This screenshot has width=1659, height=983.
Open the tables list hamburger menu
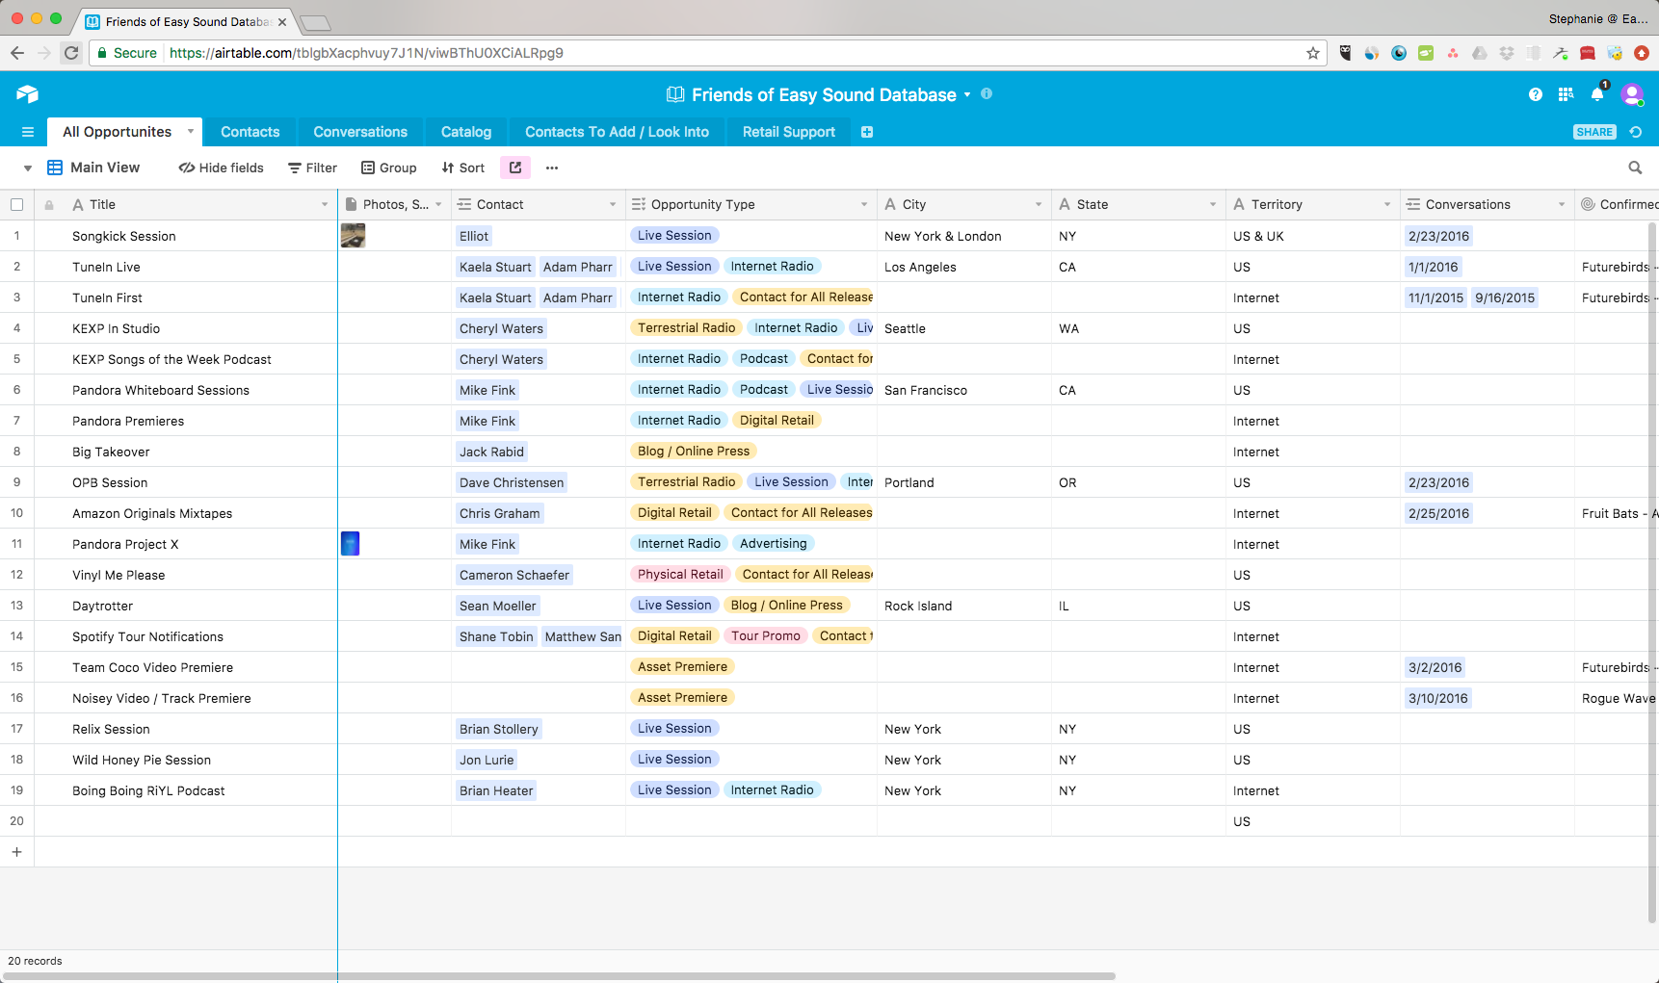click(28, 132)
